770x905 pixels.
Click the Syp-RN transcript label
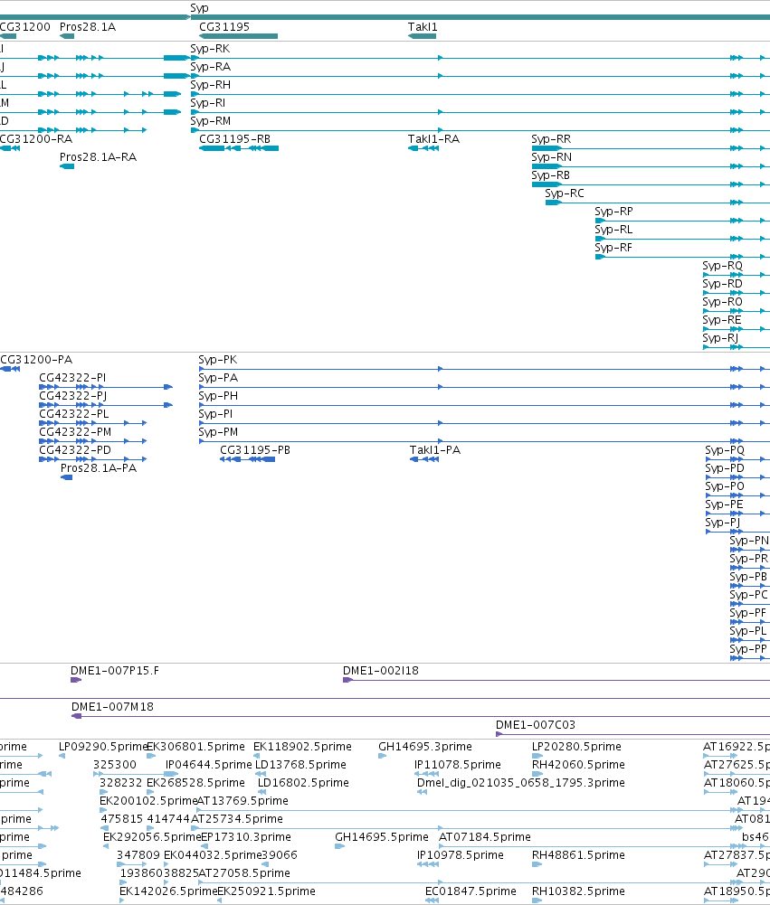552,157
